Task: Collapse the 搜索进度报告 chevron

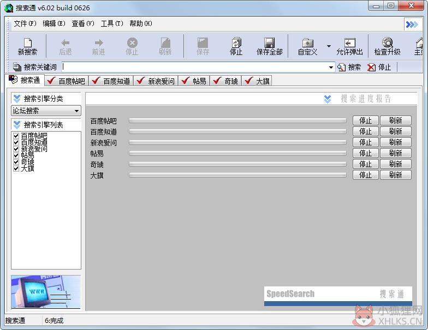Action: pyautogui.click(x=328, y=99)
